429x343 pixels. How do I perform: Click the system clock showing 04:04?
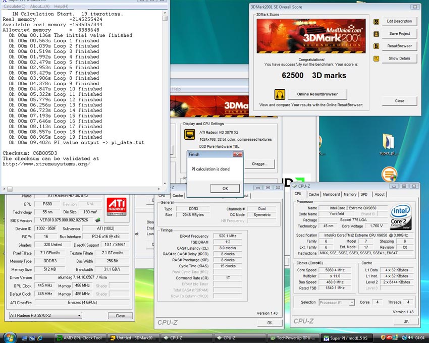[x=420, y=338]
